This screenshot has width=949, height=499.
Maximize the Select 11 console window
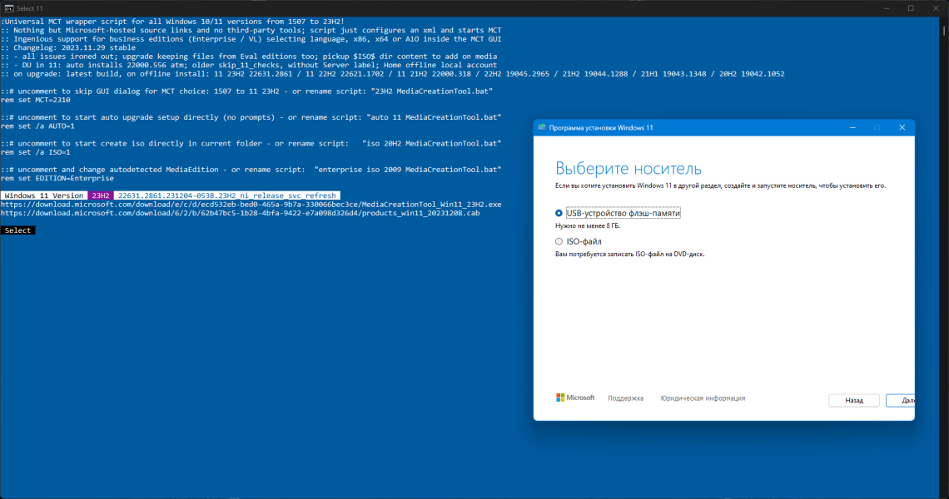[x=911, y=8]
